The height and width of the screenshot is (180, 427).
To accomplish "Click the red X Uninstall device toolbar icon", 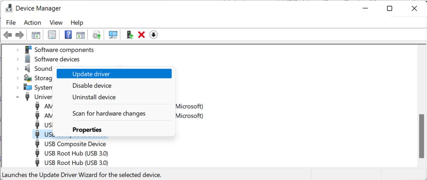I will 142,35.
